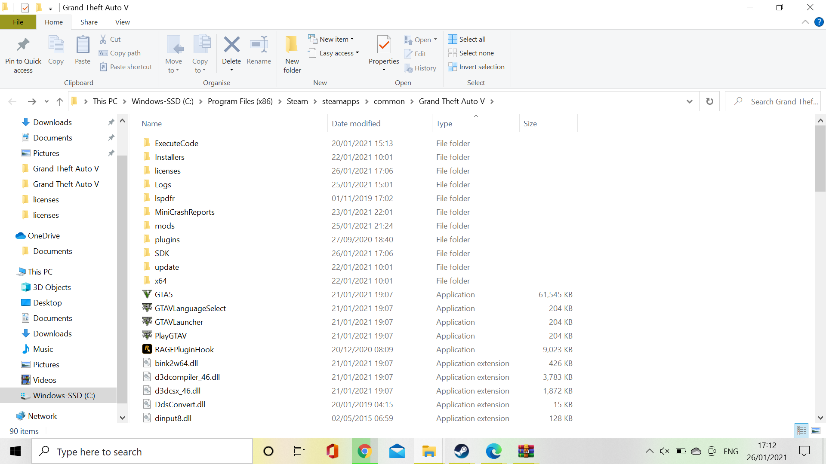Open the File menu tab
The height and width of the screenshot is (464, 826).
coord(18,22)
